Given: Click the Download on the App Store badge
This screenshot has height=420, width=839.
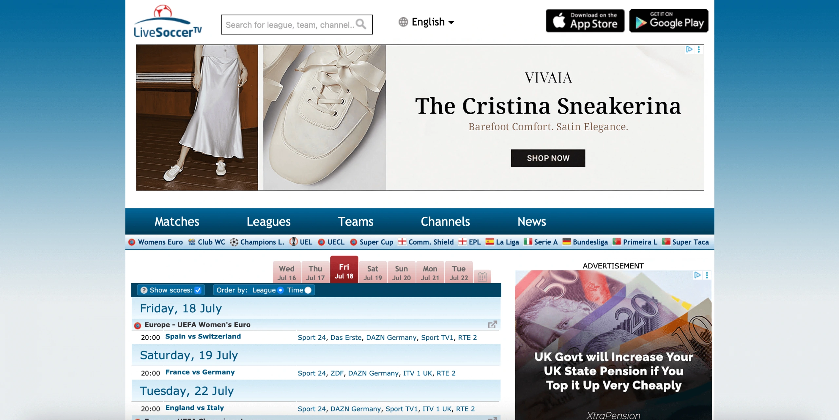Looking at the screenshot, I should 585,21.
